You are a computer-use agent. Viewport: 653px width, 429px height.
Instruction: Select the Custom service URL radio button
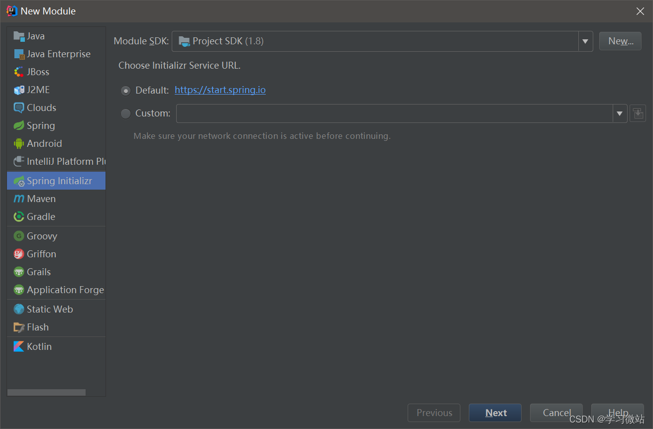click(126, 113)
